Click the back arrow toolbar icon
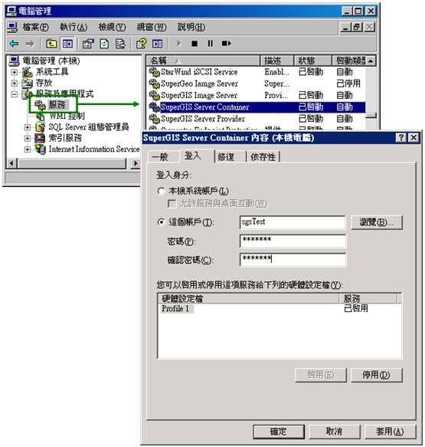Viewport: 425px width, 447px height. [x=14, y=44]
